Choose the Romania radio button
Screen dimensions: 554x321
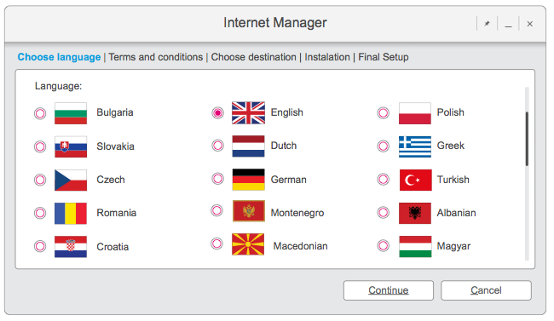pyautogui.click(x=40, y=213)
